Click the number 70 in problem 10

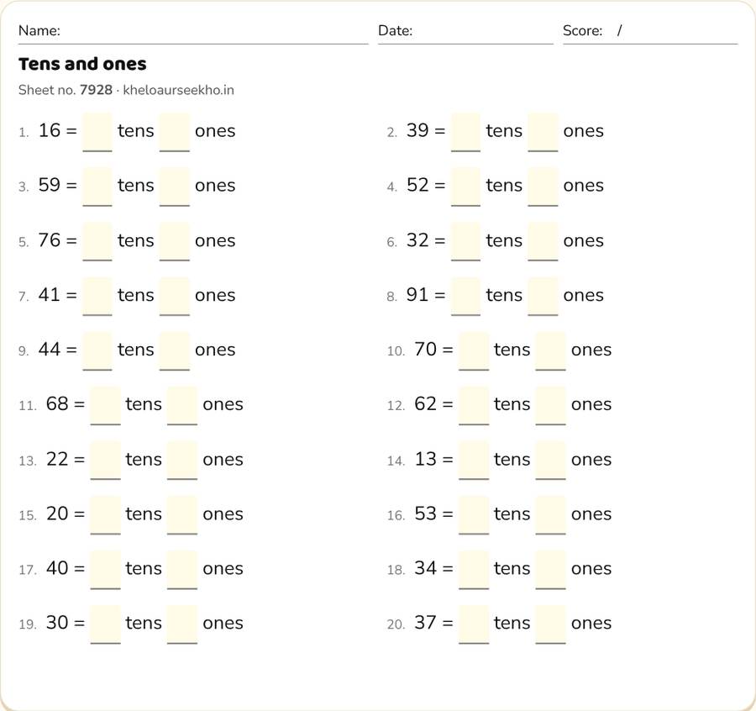point(425,349)
